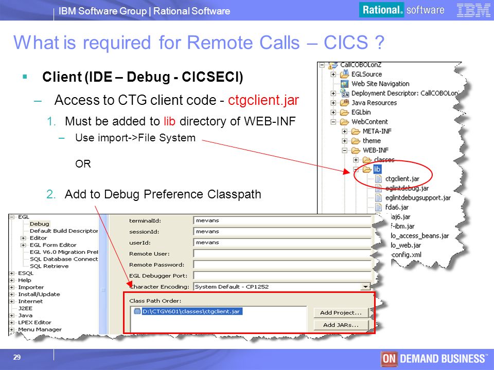Select SQL Retrieve preferences item
The height and width of the screenshot is (370, 494).
click(49, 266)
